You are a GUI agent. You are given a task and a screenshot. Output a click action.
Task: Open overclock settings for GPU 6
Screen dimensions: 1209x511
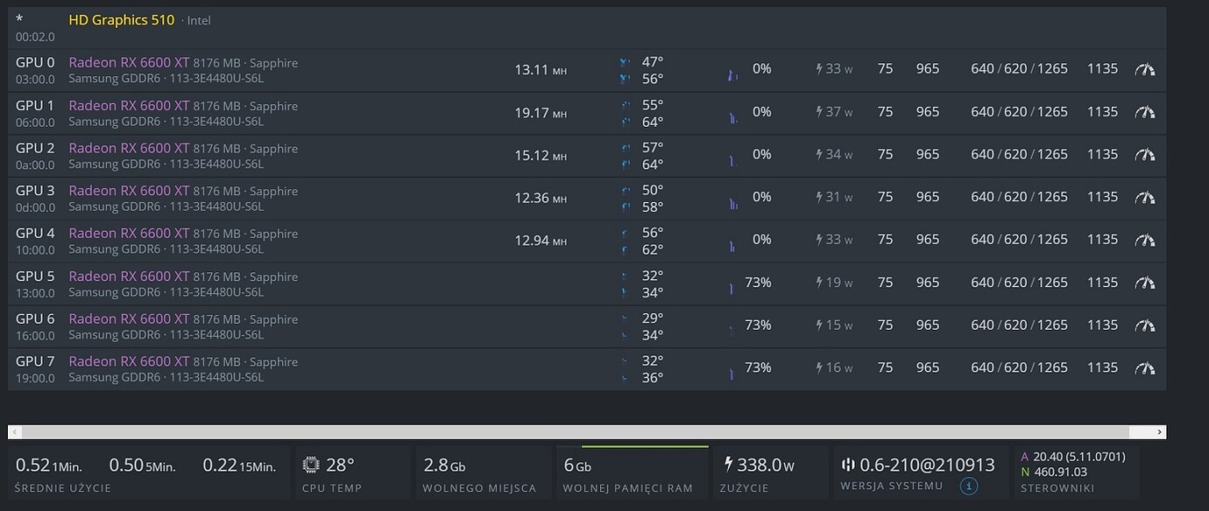[1144, 325]
